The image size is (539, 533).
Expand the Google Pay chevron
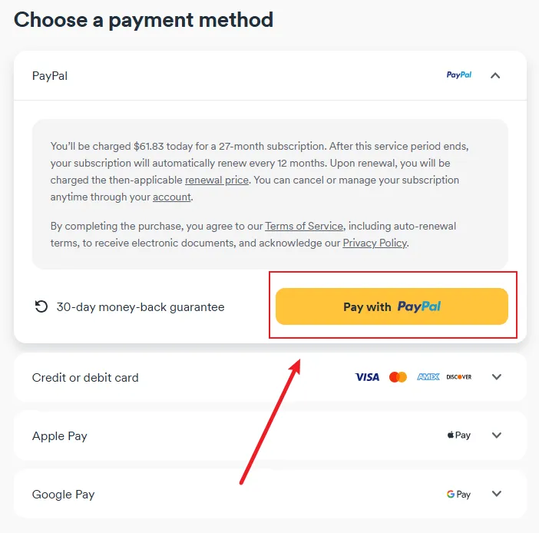(496, 494)
